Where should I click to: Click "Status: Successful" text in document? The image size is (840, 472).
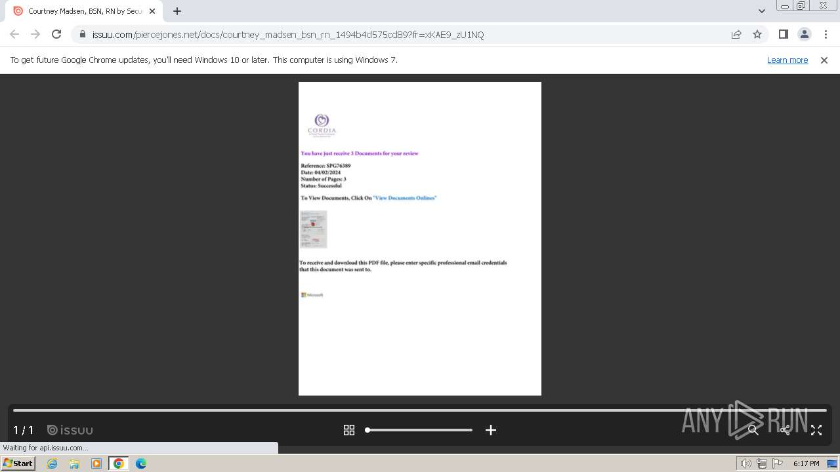coord(321,186)
